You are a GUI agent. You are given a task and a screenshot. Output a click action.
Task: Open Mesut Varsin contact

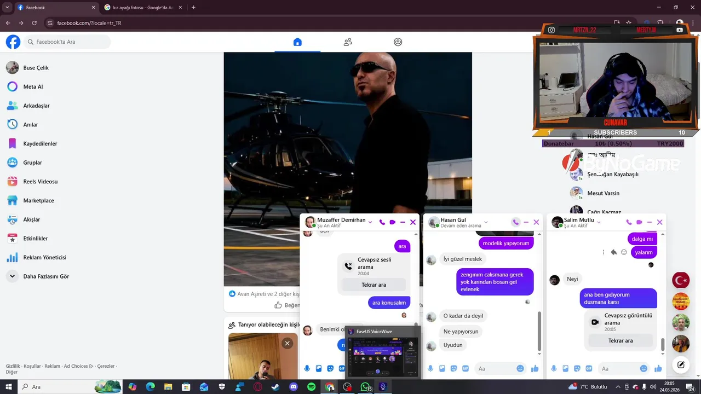[x=603, y=193]
